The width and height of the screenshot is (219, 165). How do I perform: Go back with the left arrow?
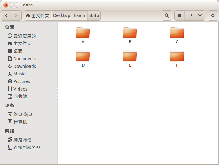pos(7,15)
